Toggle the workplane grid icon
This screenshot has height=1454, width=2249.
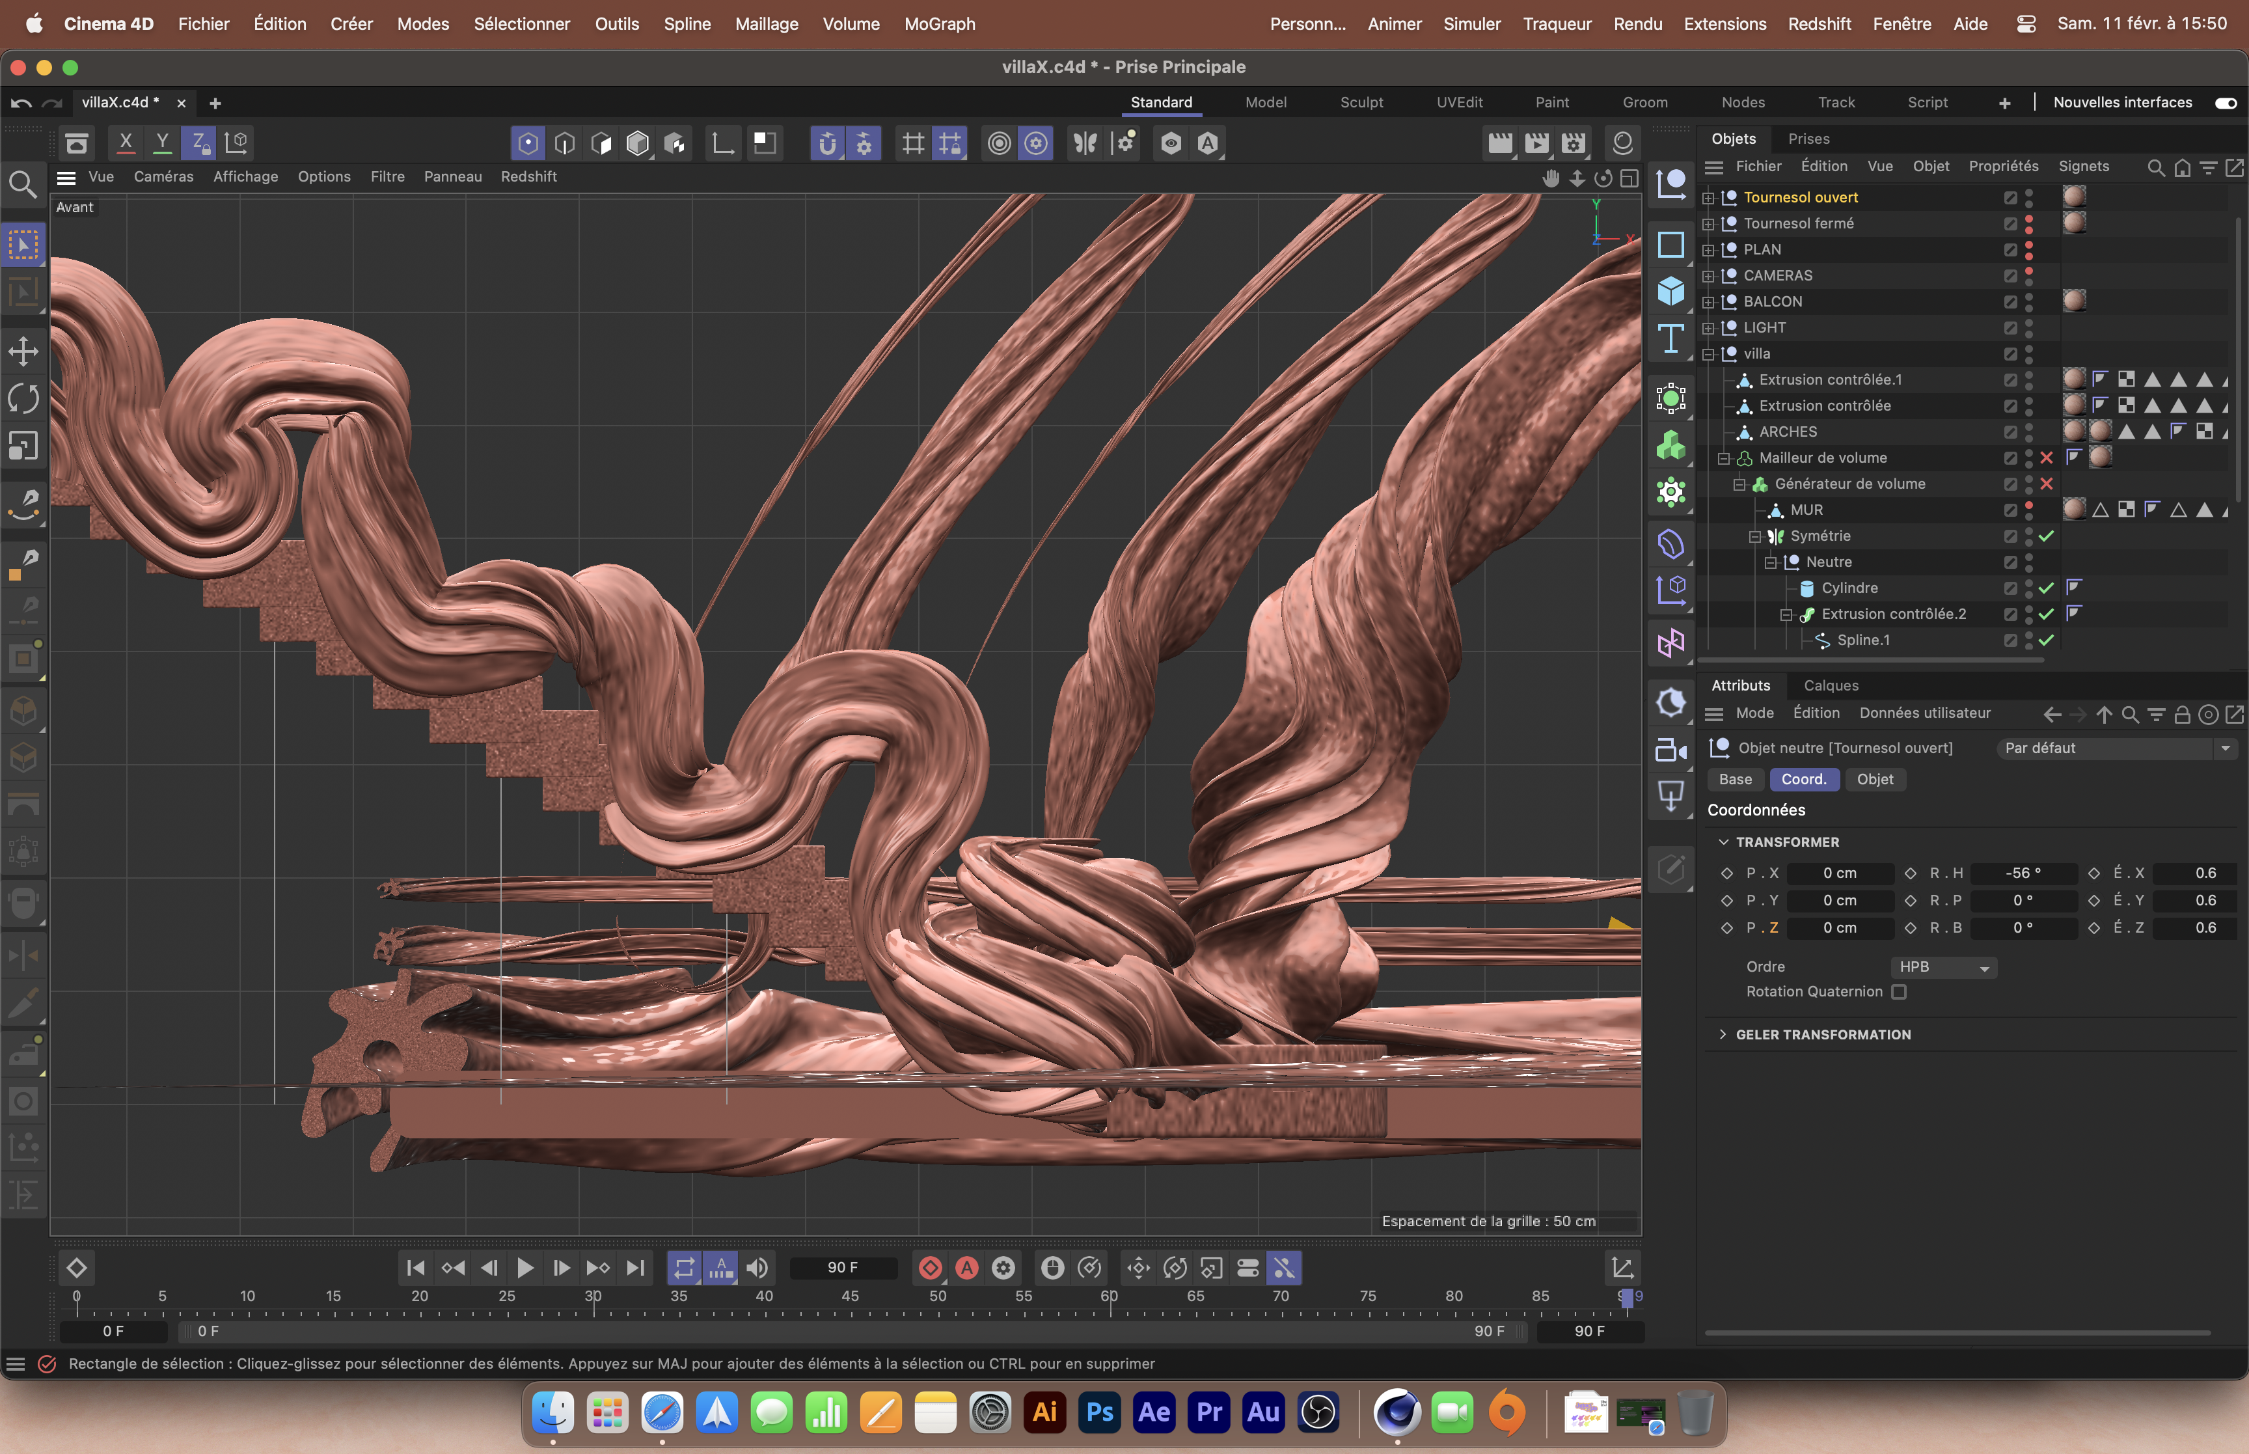coord(912,143)
